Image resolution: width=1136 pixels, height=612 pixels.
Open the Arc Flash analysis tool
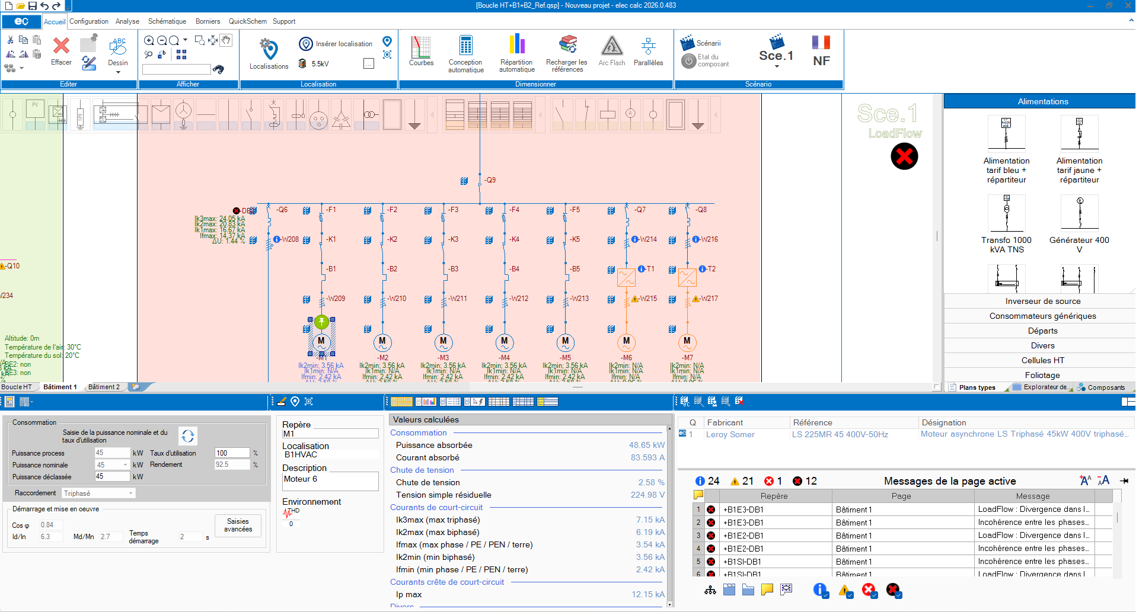(x=612, y=51)
